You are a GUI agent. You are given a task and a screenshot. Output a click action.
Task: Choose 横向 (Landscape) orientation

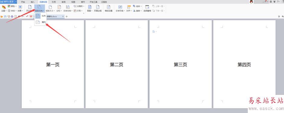pos(40,22)
